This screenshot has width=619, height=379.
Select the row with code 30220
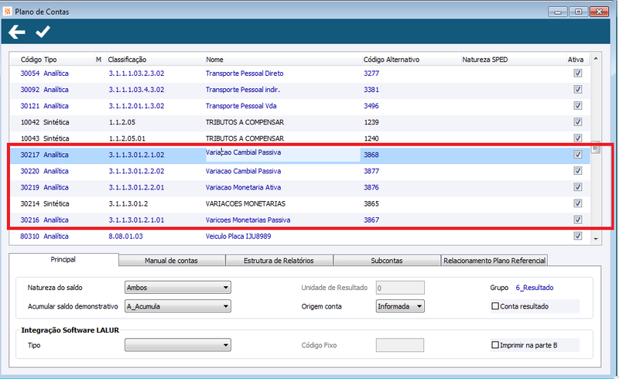tap(299, 171)
